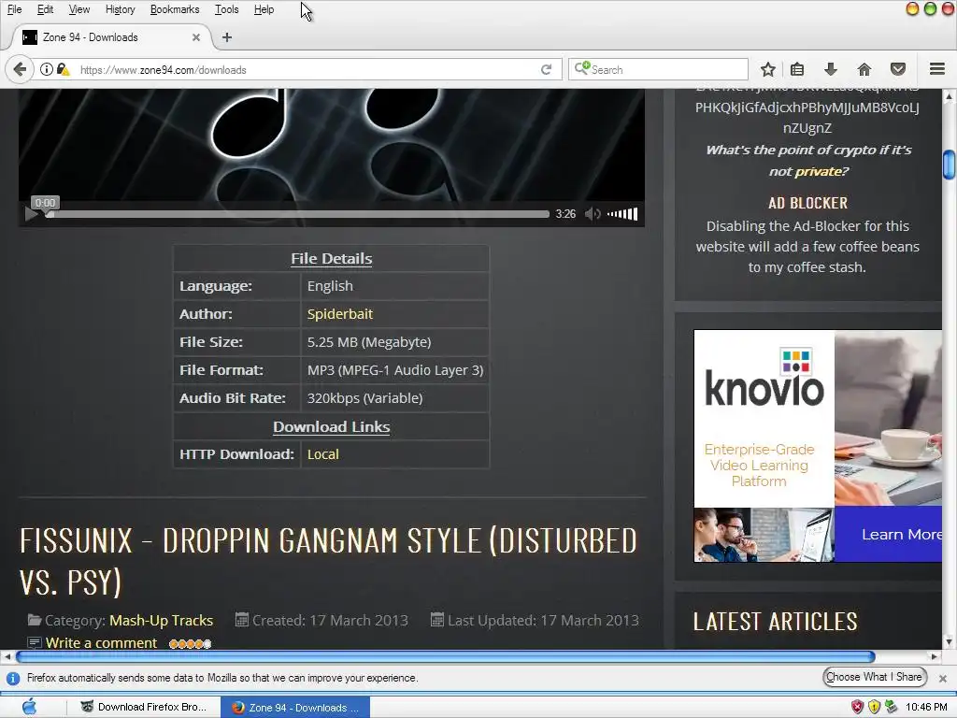Click the MP3 (MPEG-1 Audio Layer 3) value

pos(395,370)
